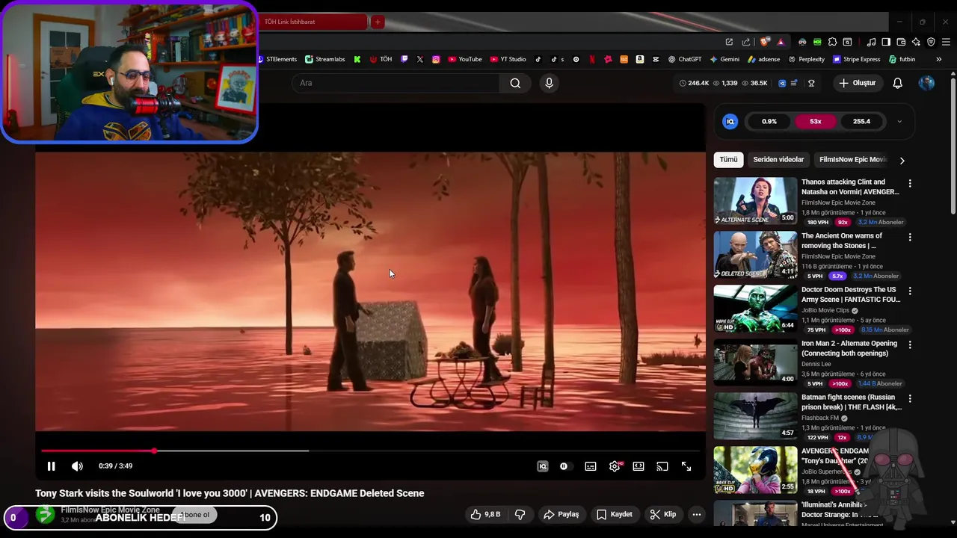Open Thanos attacking Clint video thumbnail
The height and width of the screenshot is (538, 957).
point(755,200)
